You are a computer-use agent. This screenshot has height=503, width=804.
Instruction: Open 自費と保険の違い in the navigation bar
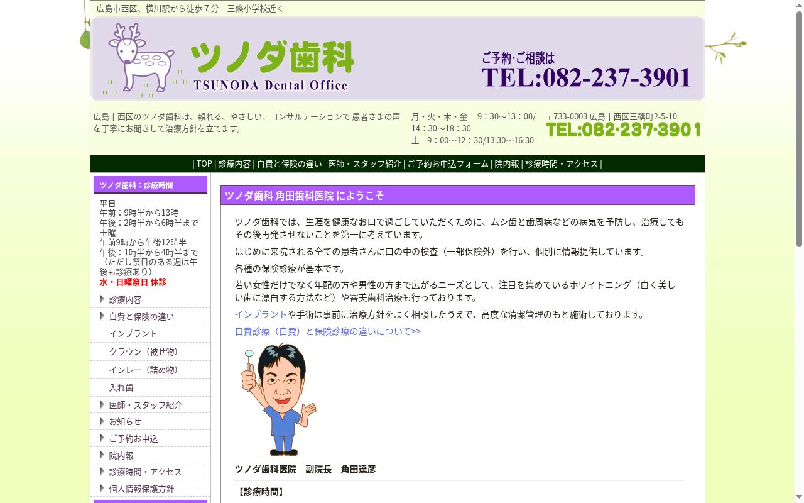coord(289,163)
